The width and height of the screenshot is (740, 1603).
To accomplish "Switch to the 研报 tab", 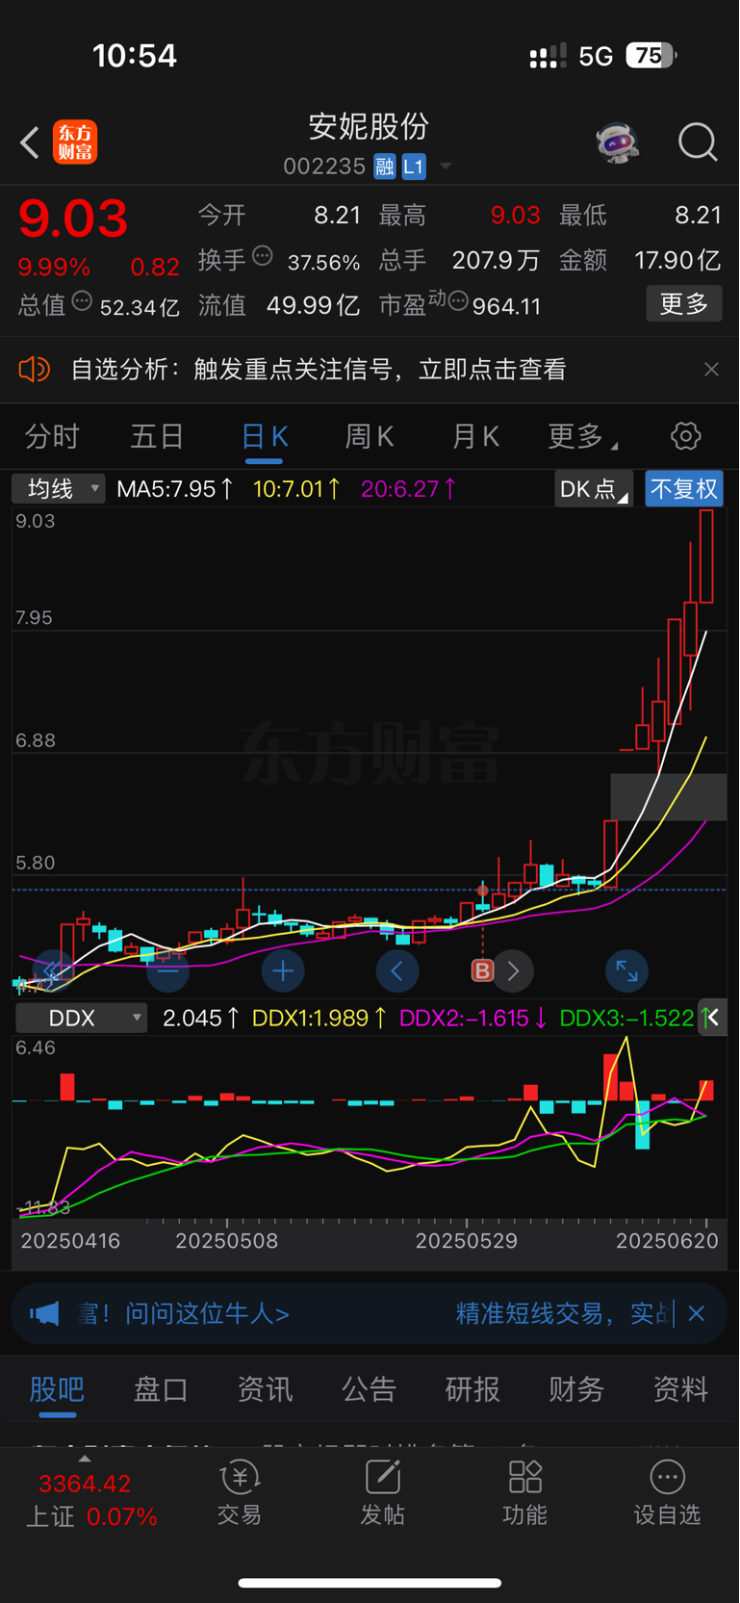I will pyautogui.click(x=472, y=1389).
